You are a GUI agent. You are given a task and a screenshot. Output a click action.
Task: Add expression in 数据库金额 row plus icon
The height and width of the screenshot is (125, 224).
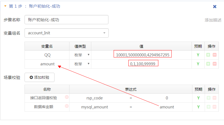(x=208, y=107)
